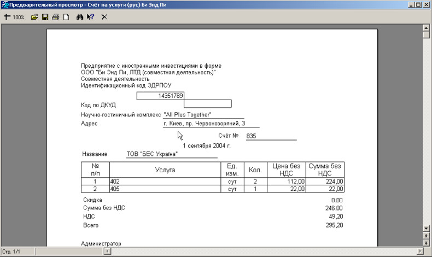
Task: Open a report file with folder icon
Action: click(x=34, y=17)
